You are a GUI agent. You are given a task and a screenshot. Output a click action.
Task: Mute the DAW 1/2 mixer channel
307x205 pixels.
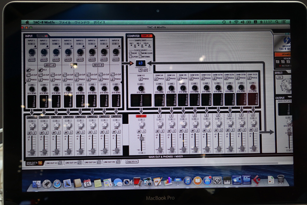click(139, 131)
